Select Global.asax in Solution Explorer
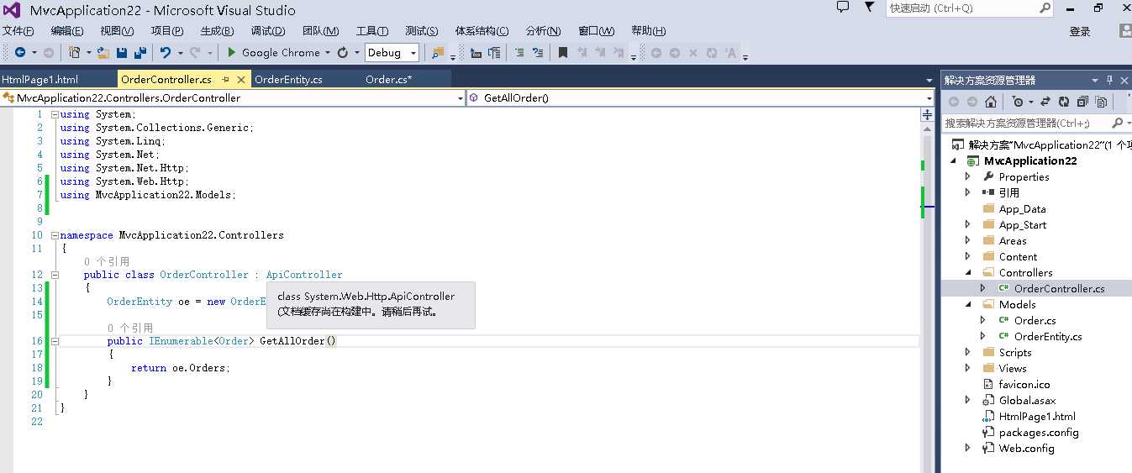This screenshot has width=1132, height=473. click(1027, 401)
